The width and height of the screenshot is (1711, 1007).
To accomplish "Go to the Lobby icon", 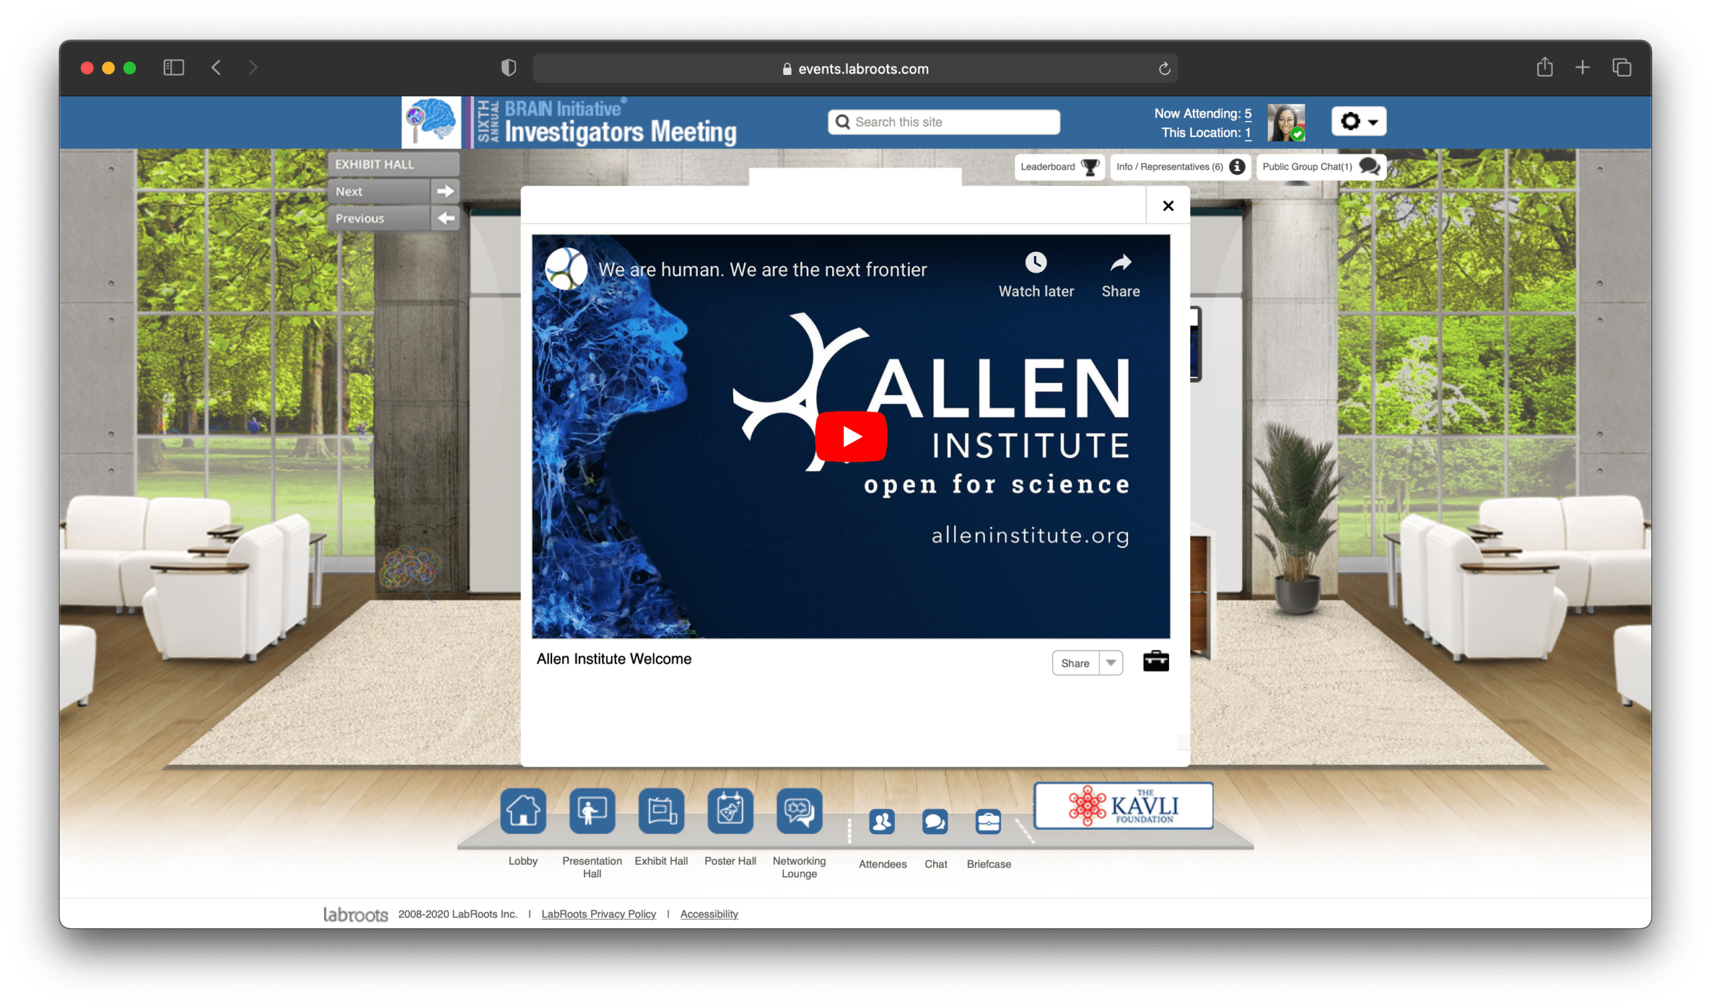I will pyautogui.click(x=523, y=811).
